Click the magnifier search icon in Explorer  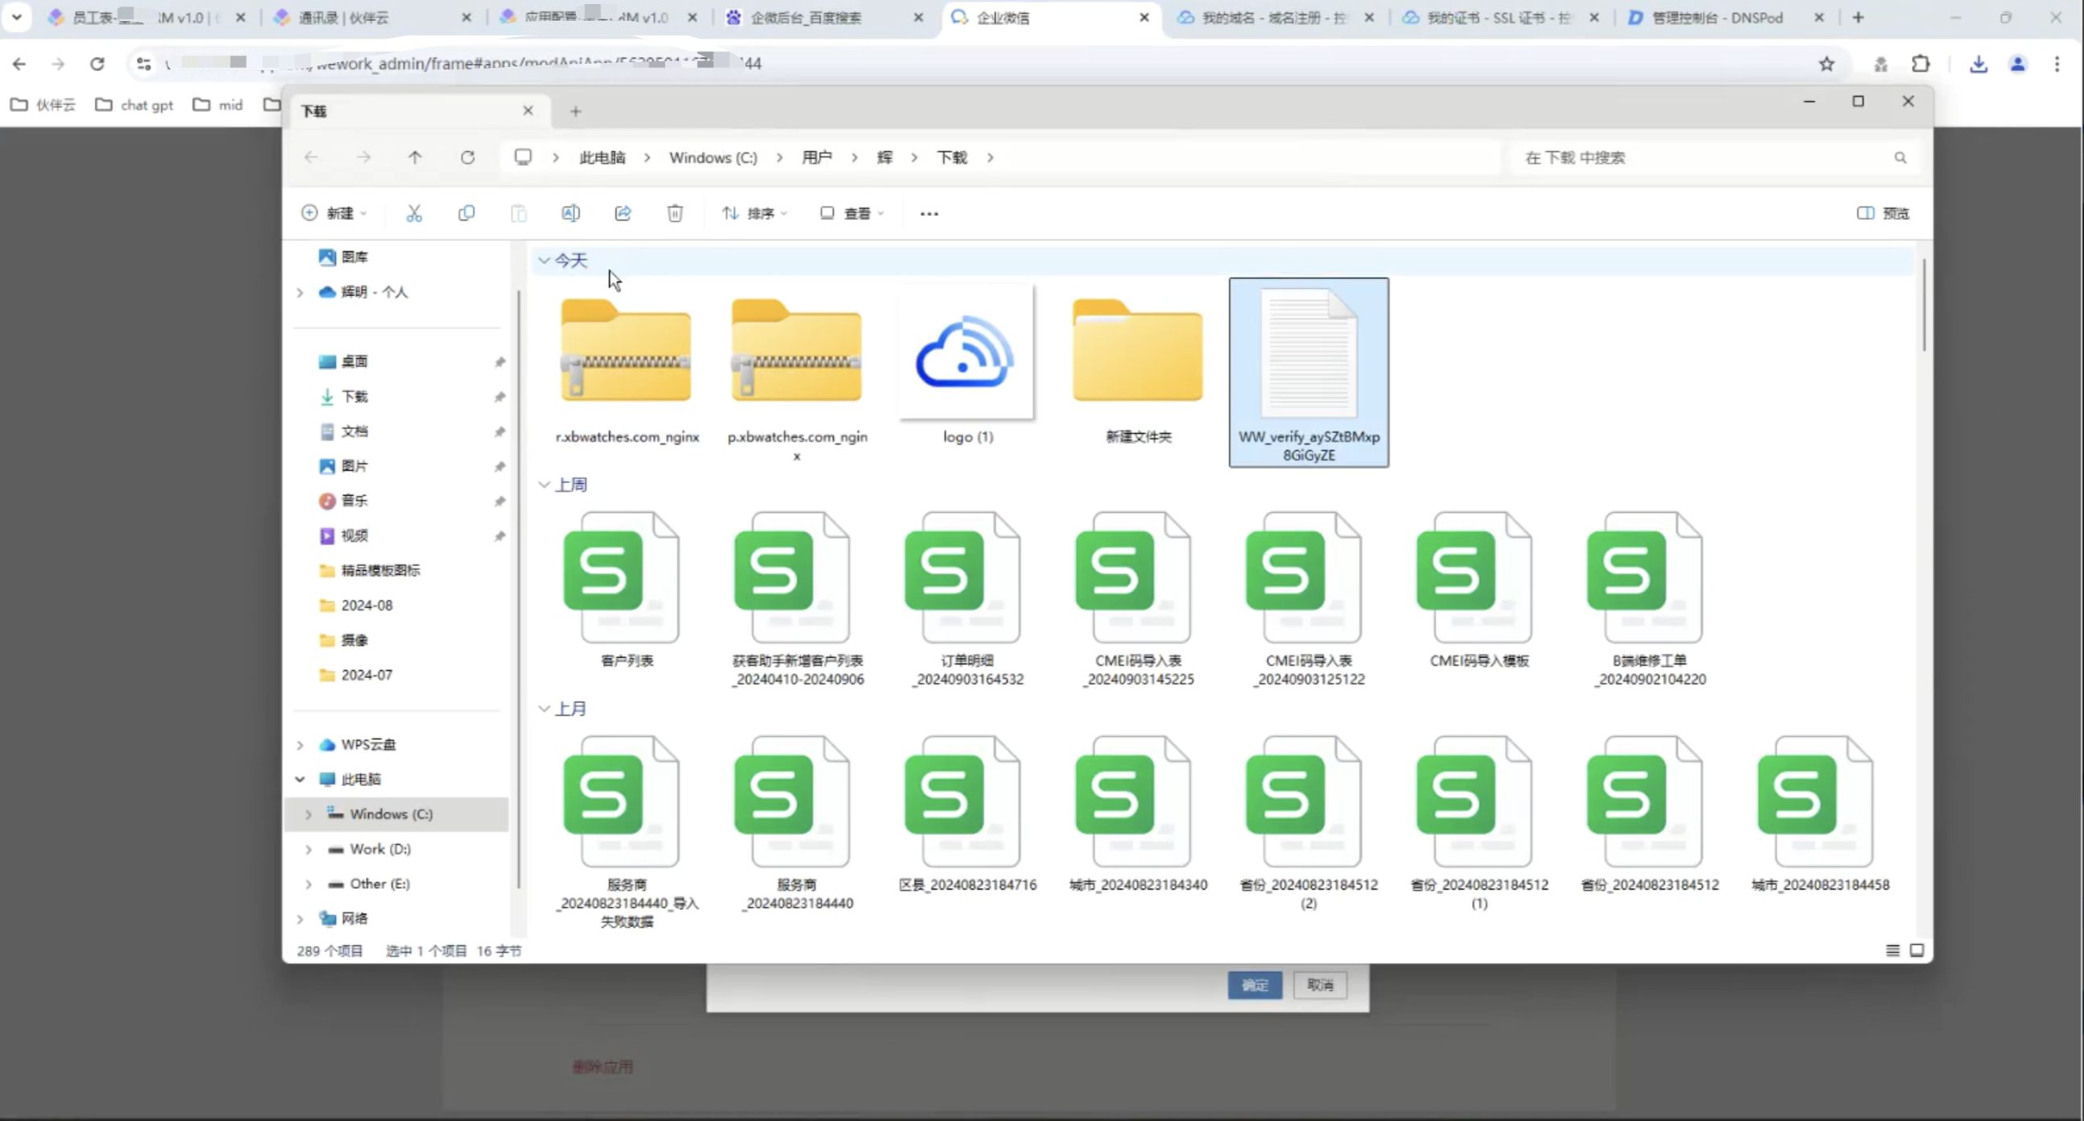(1900, 158)
